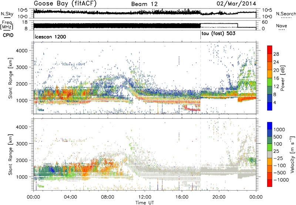Image resolution: width=296 pixels, height=205 pixels.
Task: Click the 'Freq. [MHz]' axis label
Action: coord(7,25)
